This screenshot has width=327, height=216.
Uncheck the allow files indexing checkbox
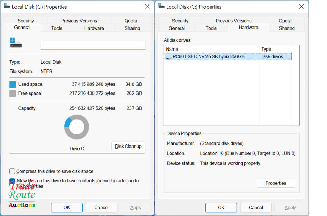[x=12, y=181]
